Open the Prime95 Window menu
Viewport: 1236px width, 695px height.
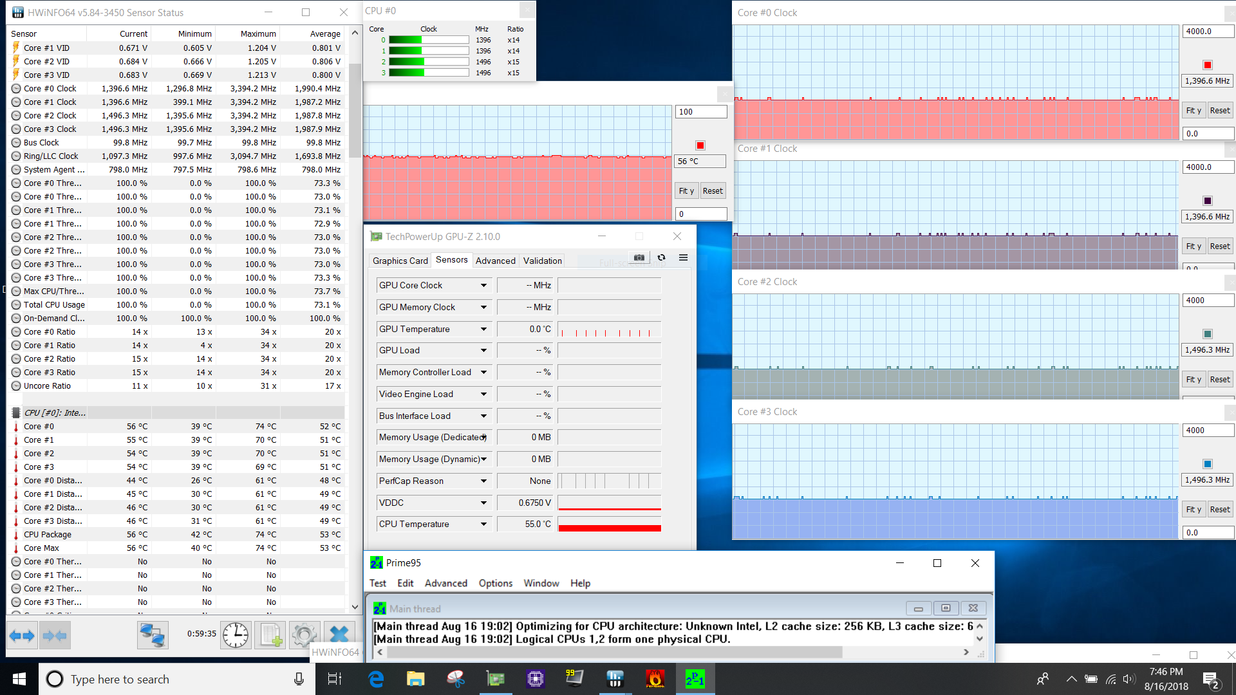pos(541,583)
